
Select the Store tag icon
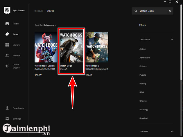pos(7,34)
